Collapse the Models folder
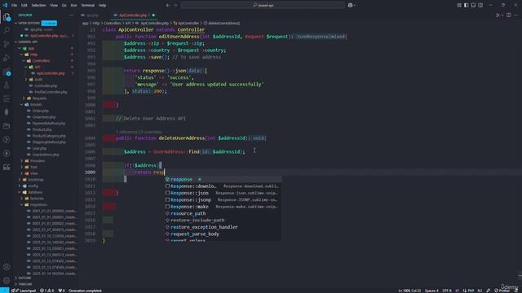Viewport: 522px width, 293px height. pos(36,105)
